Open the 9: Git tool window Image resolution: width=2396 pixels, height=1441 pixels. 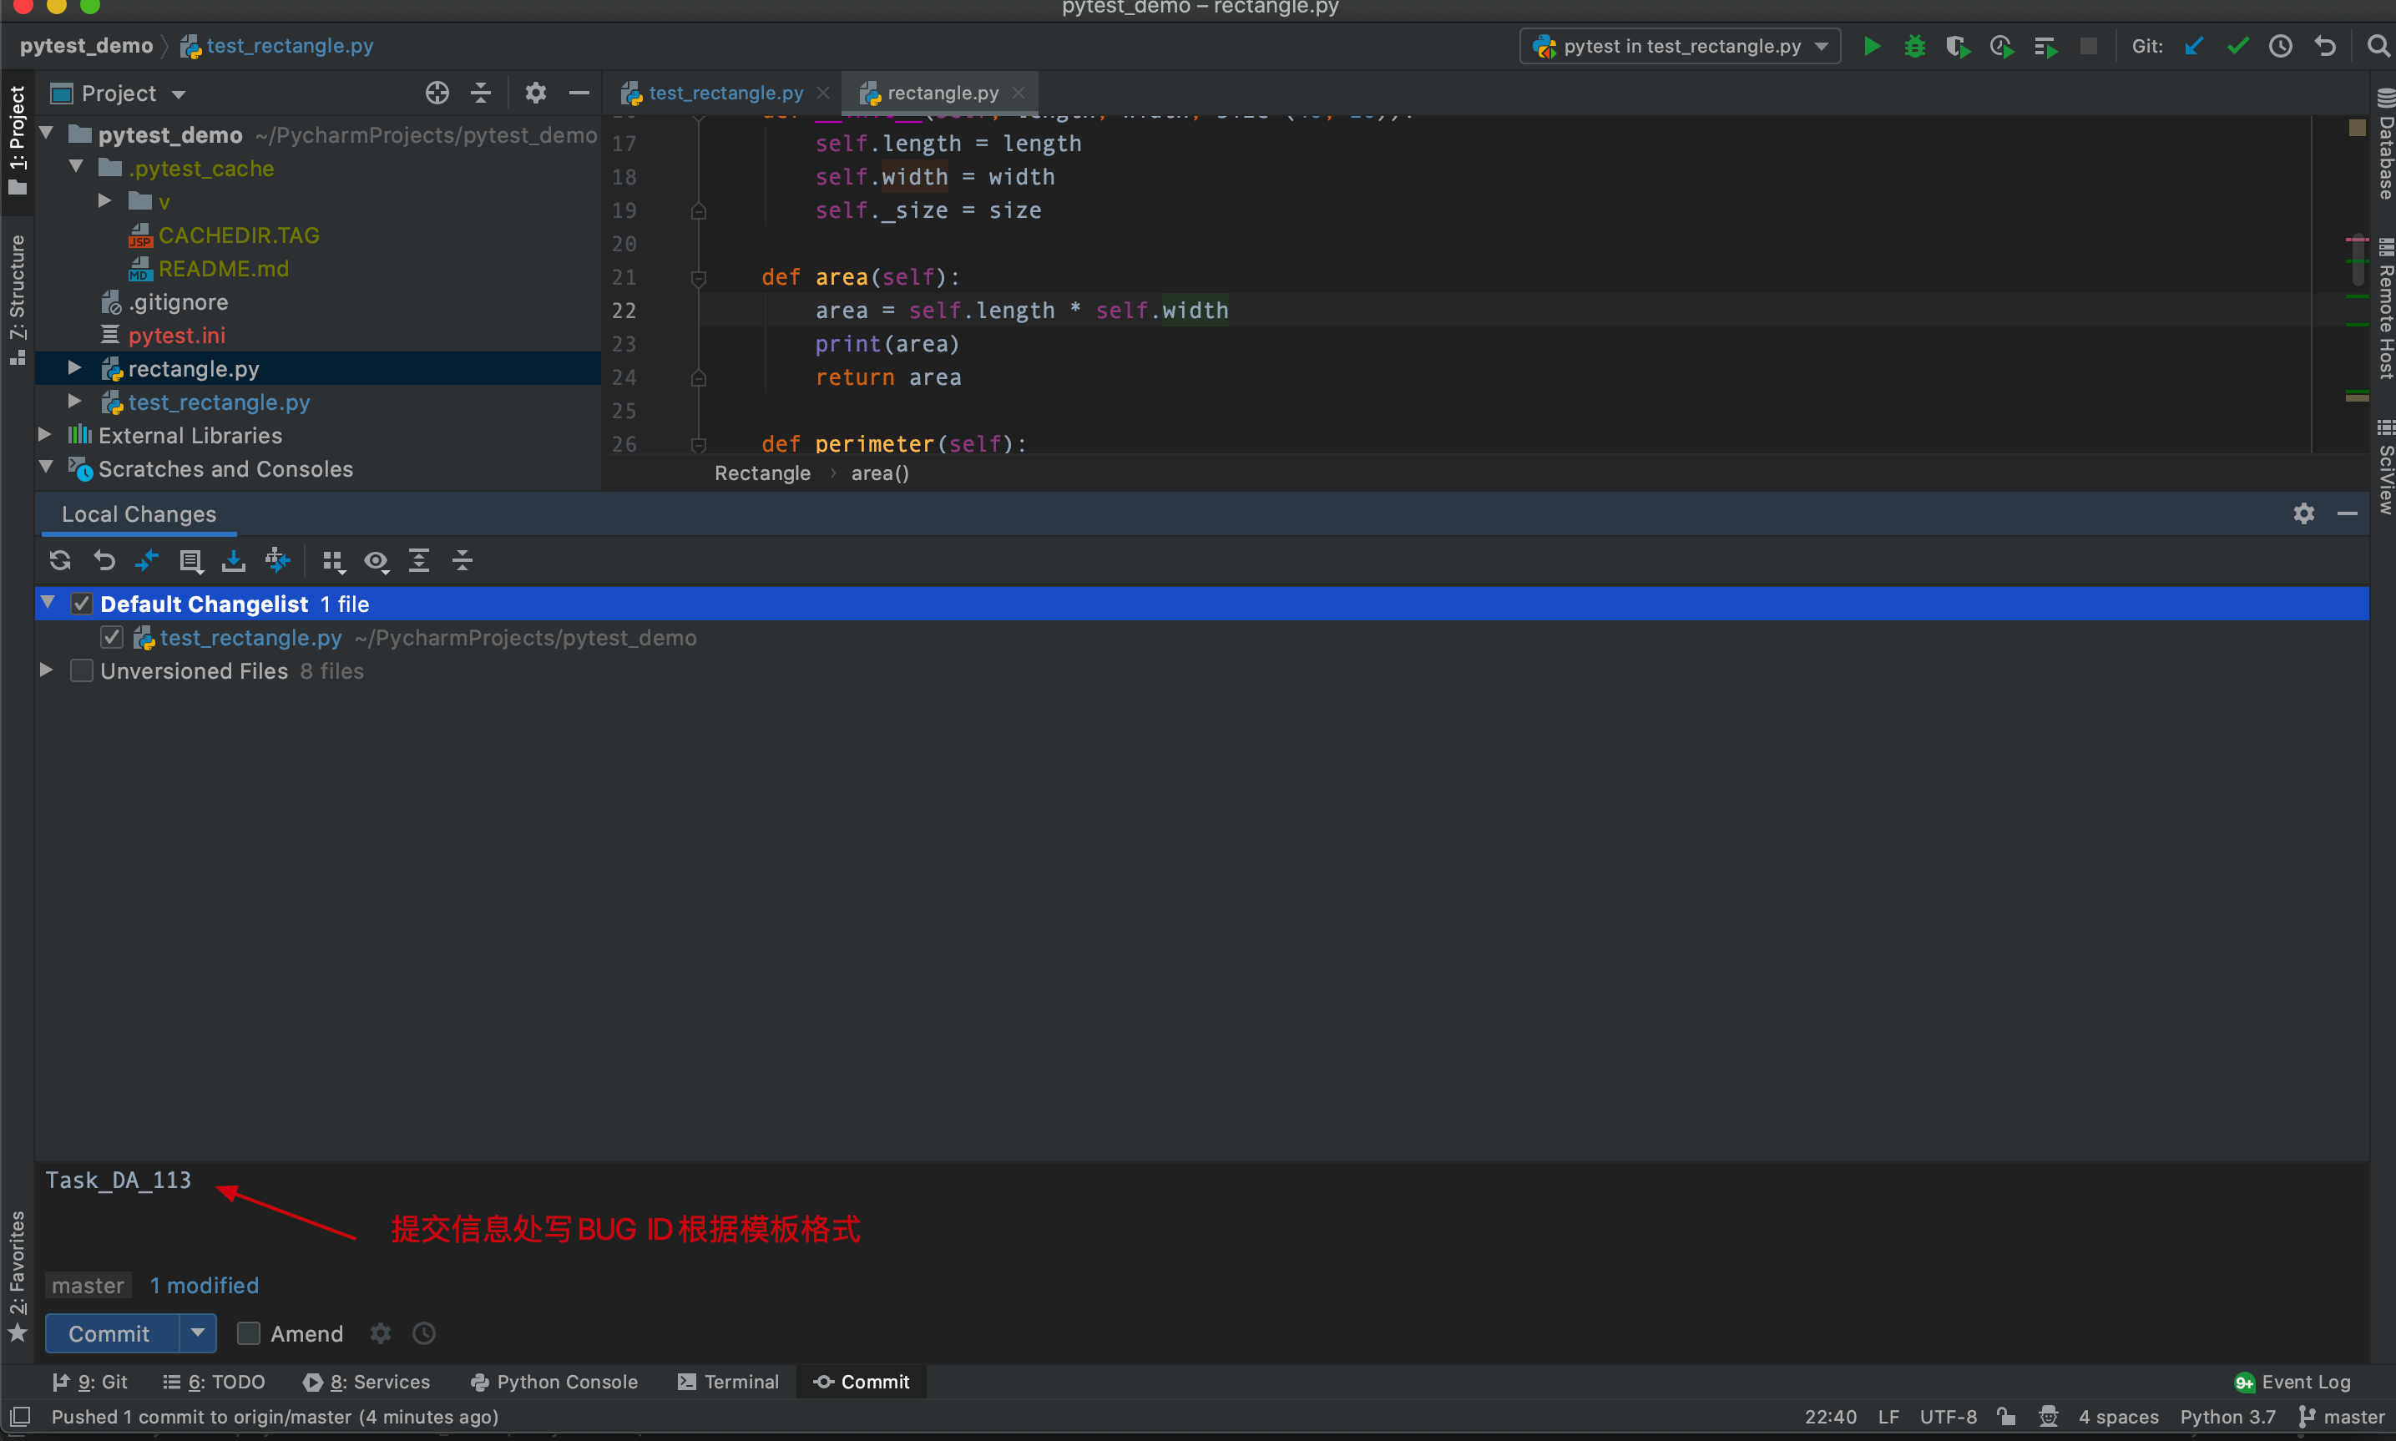click(90, 1381)
